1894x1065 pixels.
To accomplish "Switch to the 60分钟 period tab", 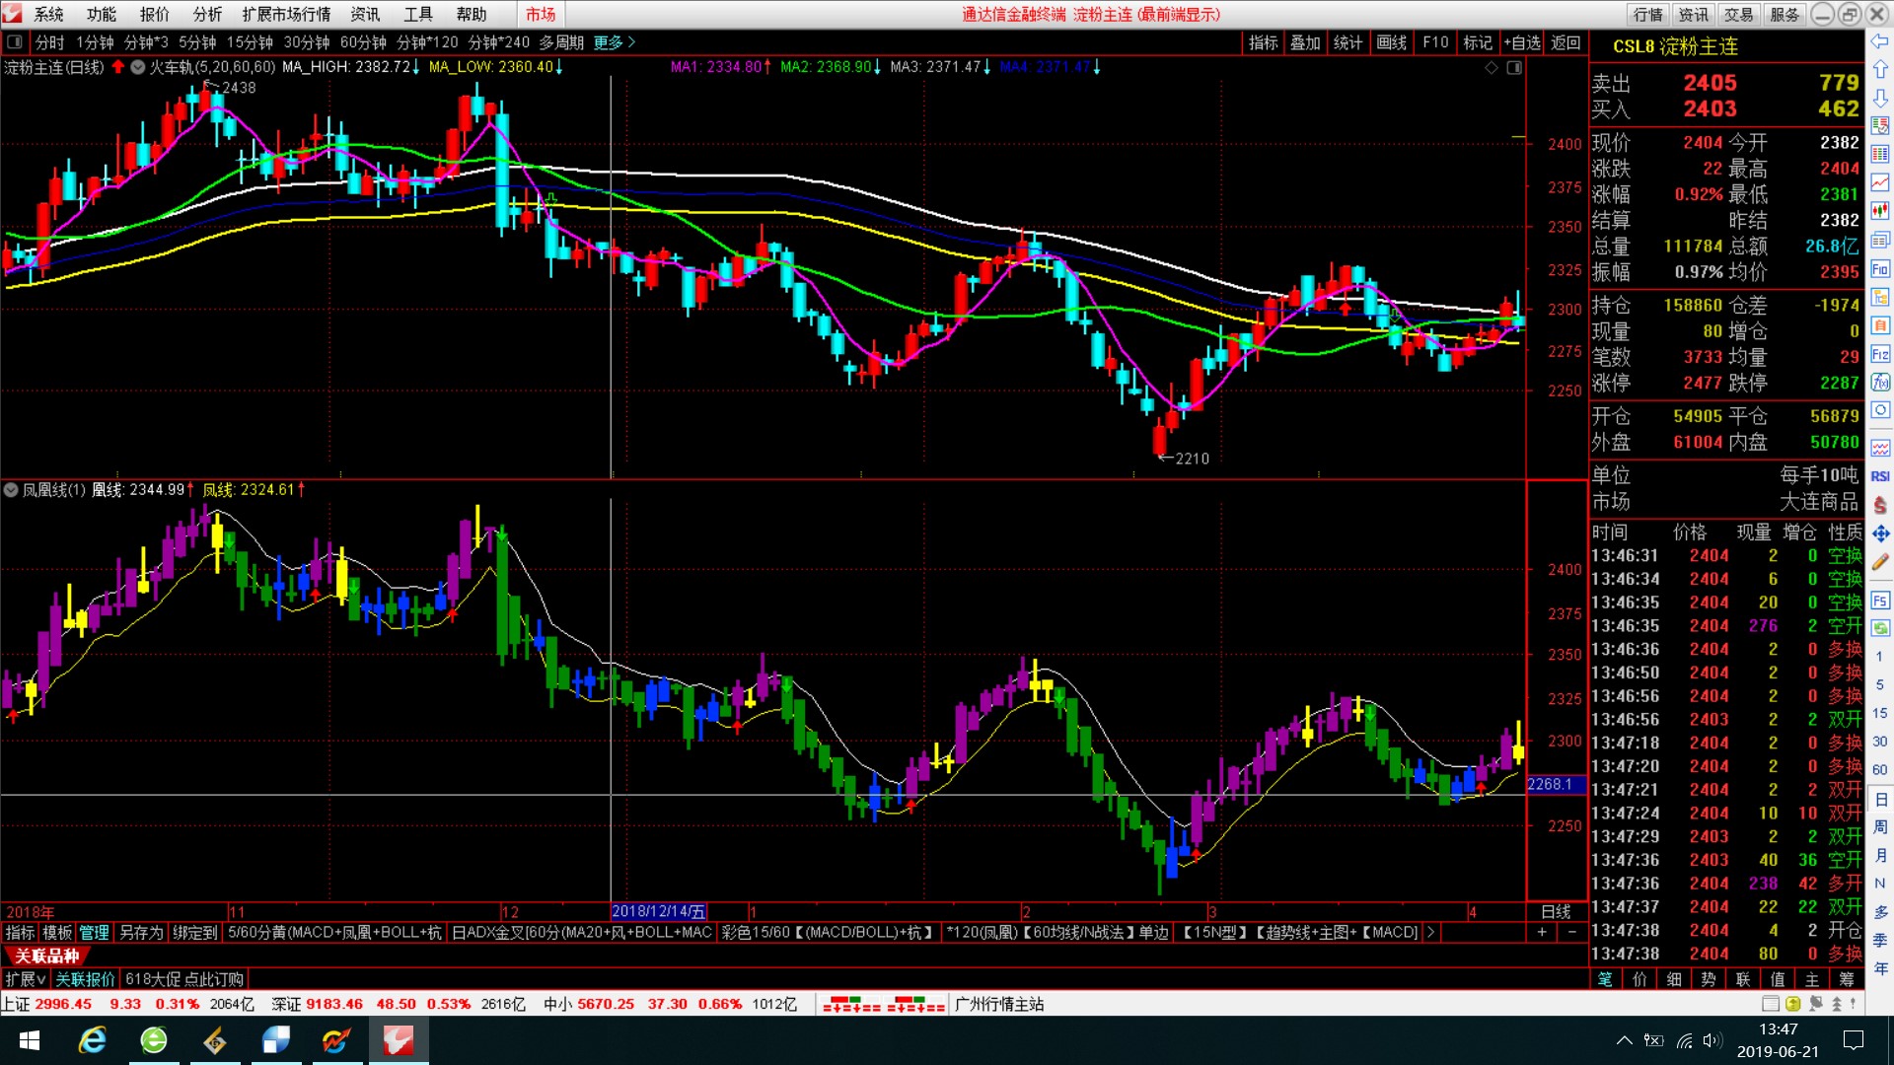I will pyautogui.click(x=362, y=42).
